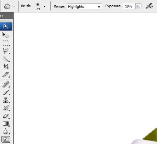The height and width of the screenshot is (144, 157).
Task: Open the Exposure slider arrow
Action: pos(138,6)
